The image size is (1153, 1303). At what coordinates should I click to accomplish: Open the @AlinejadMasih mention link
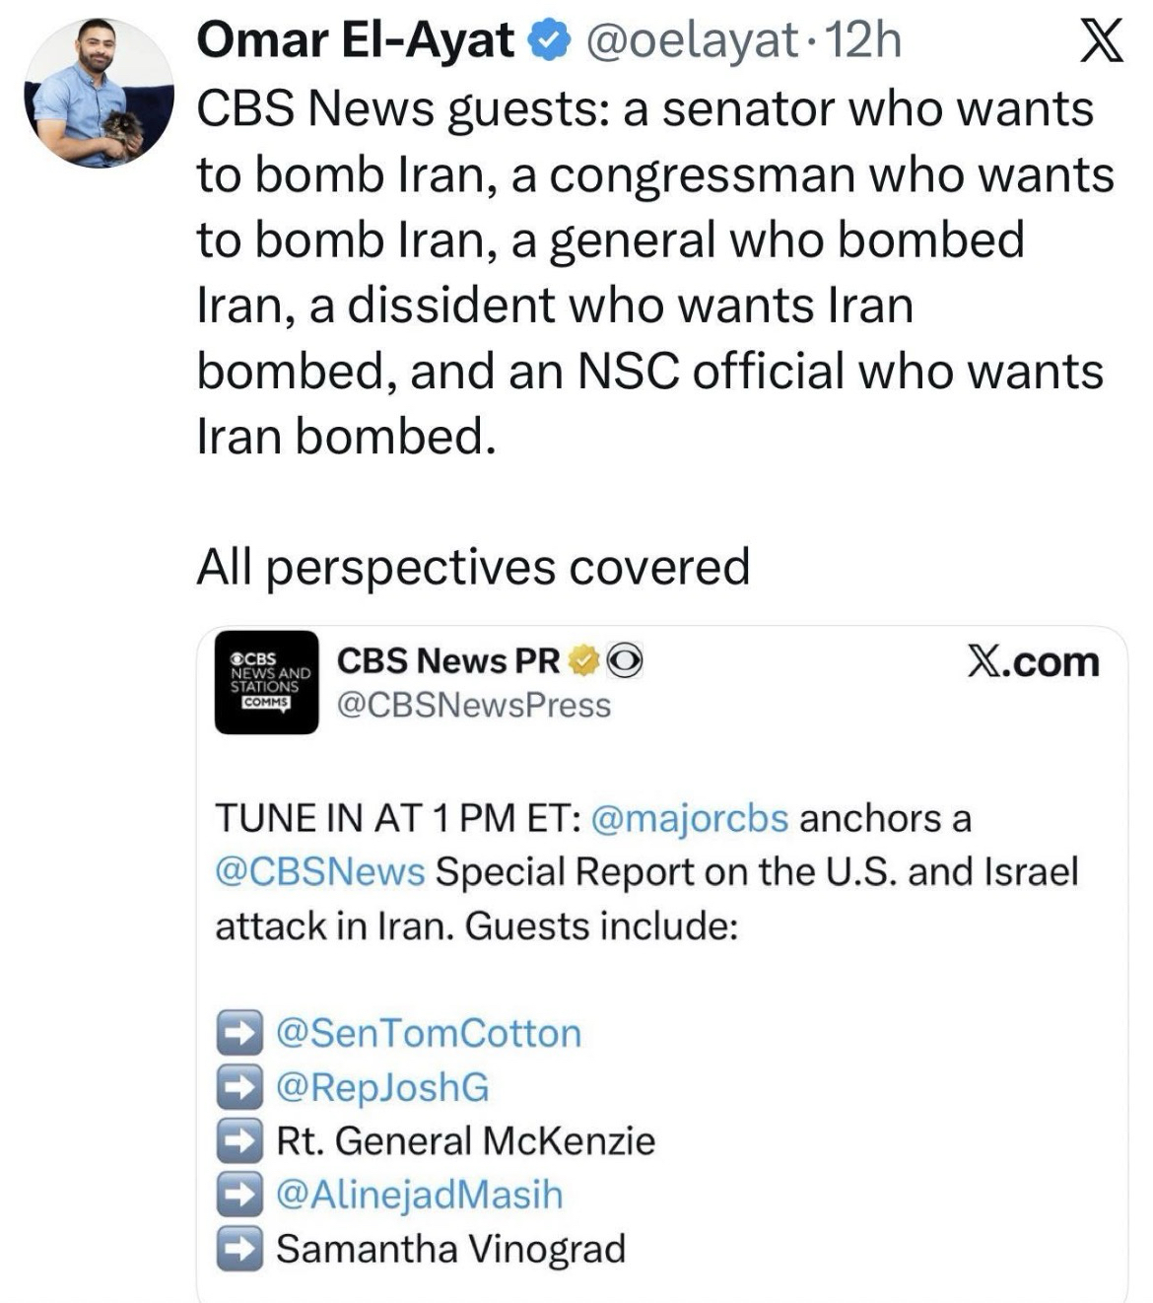pos(420,1195)
